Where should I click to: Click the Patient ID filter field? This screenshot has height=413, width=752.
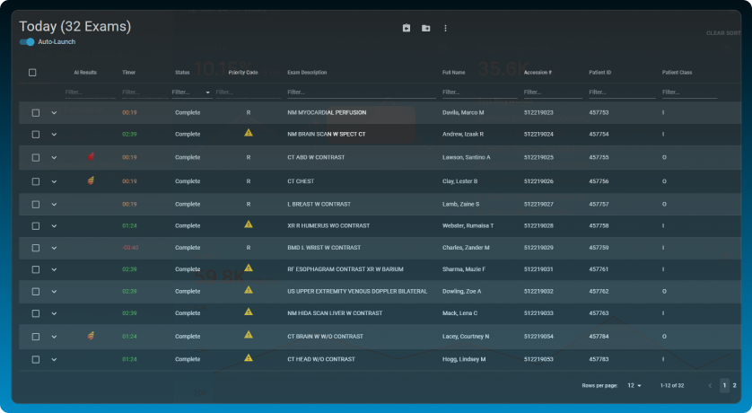coord(619,92)
